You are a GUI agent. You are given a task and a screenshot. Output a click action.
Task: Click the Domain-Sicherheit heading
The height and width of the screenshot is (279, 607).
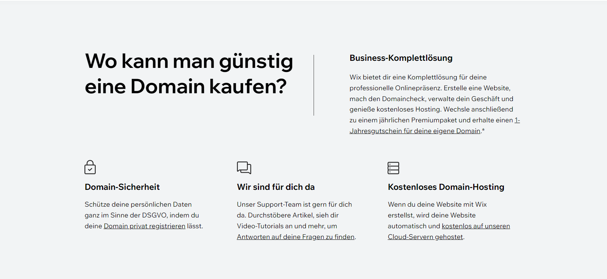(x=122, y=187)
